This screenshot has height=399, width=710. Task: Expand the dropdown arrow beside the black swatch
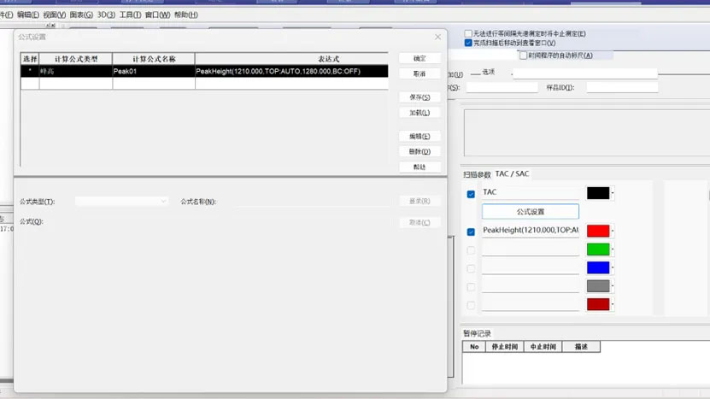tap(613, 193)
